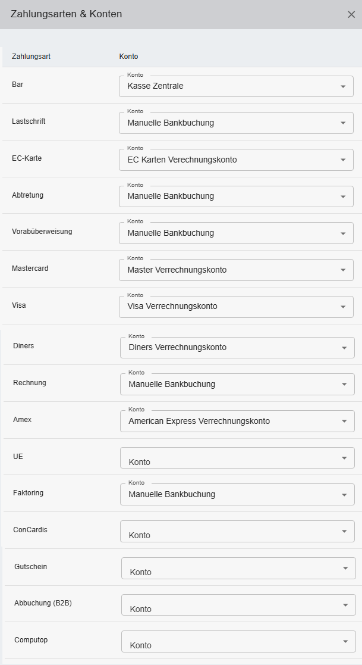
Task: Close the Zahlungsarten & Konten dialog
Action: [x=351, y=15]
